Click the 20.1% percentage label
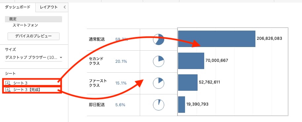The height and width of the screenshot is (122, 302). coord(121,61)
